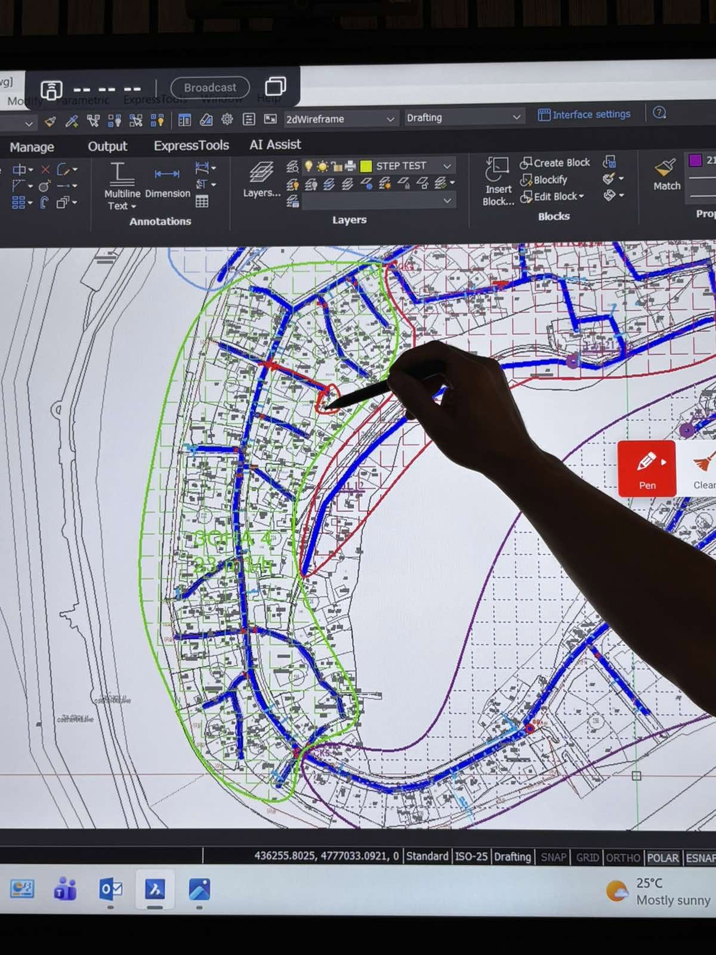
Task: Click the layer states icon on bottom row
Action: coord(292,202)
